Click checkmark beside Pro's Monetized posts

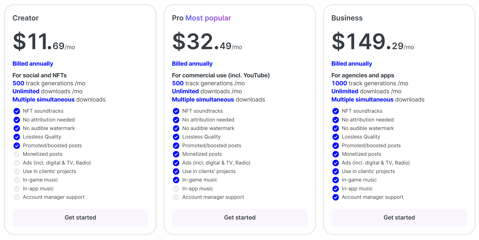coord(176,154)
